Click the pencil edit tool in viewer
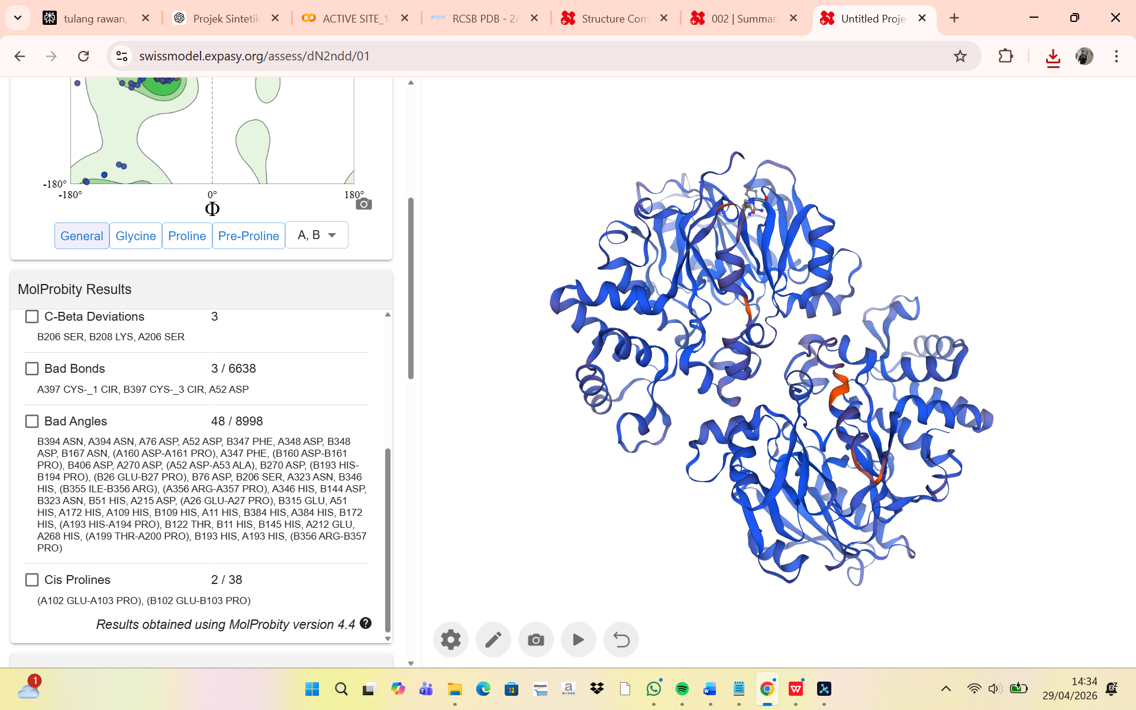1136x710 pixels. 493,640
